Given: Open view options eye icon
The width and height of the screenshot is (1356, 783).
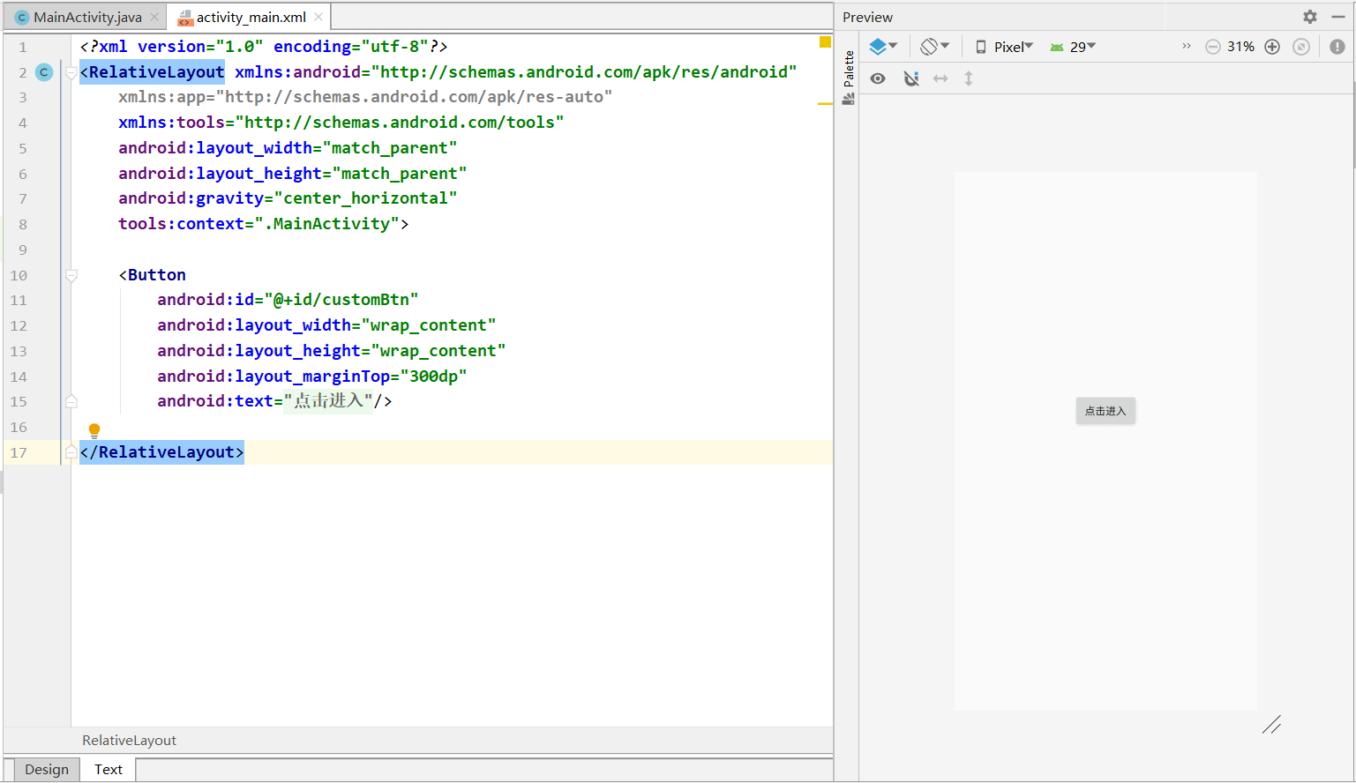Looking at the screenshot, I should [878, 78].
